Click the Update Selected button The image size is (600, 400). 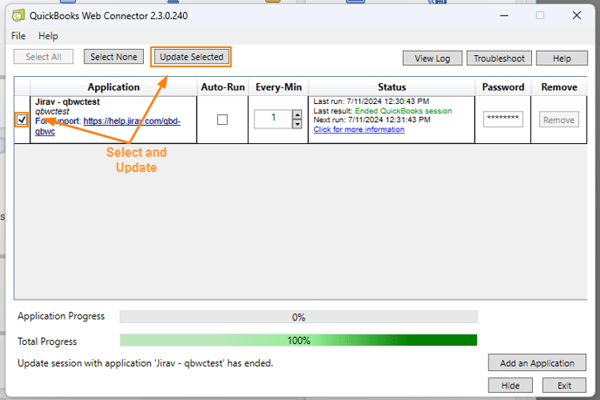[191, 57]
